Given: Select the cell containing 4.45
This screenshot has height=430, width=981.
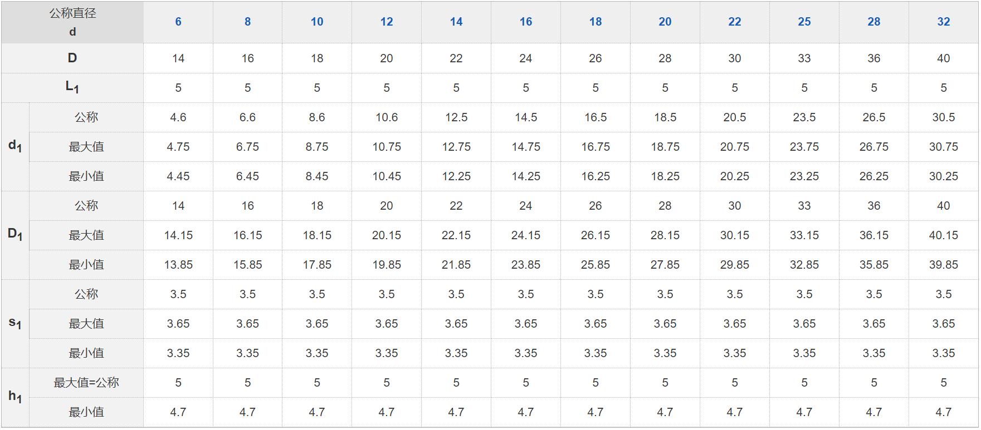Looking at the screenshot, I should click(x=178, y=176).
